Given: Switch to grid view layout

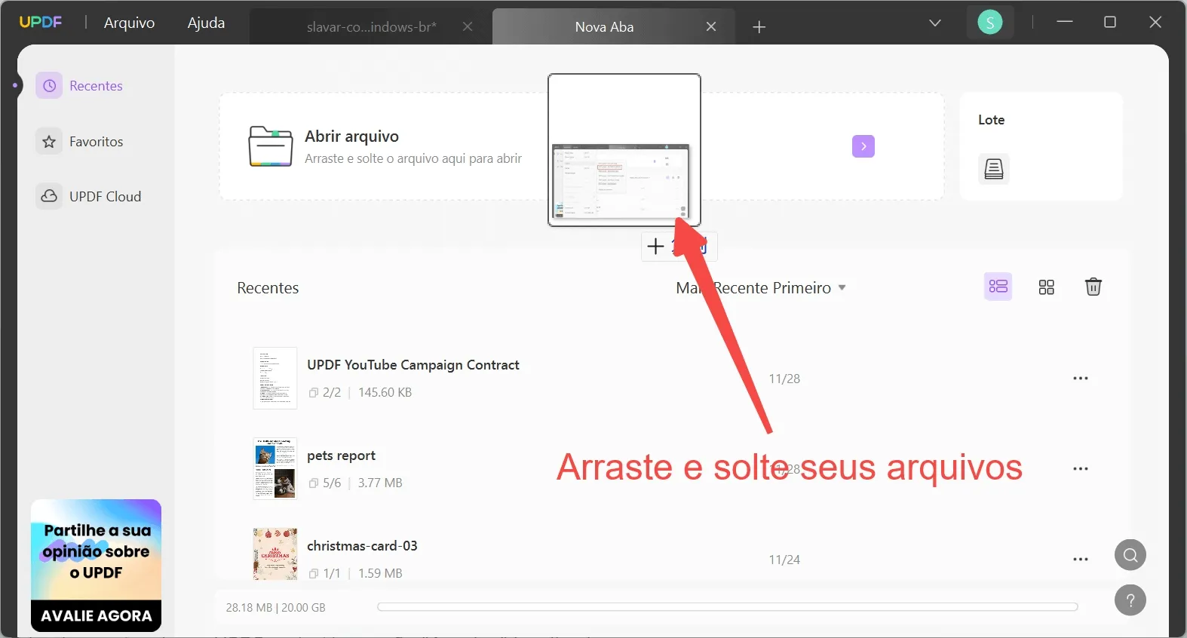Looking at the screenshot, I should 1046,287.
